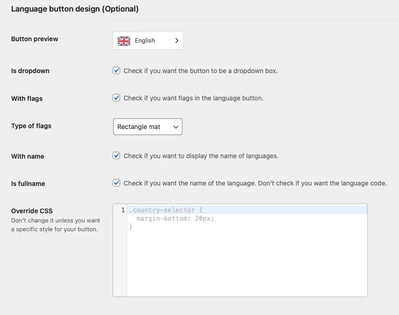
Task: Uncheck the Is fullname checkbox
Action: pos(116,183)
